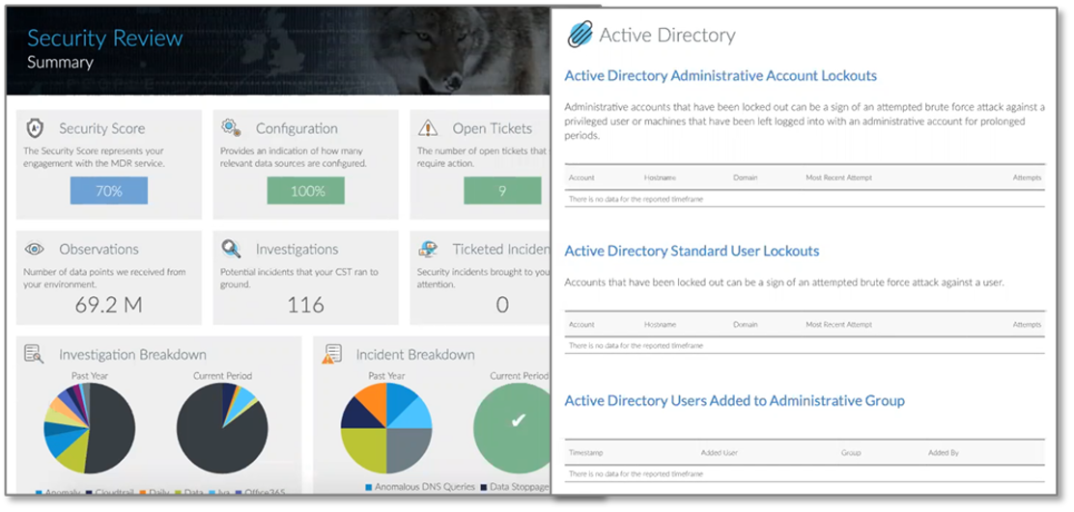
Task: Click the Investigation Breakdown document-search icon
Action: [34, 354]
